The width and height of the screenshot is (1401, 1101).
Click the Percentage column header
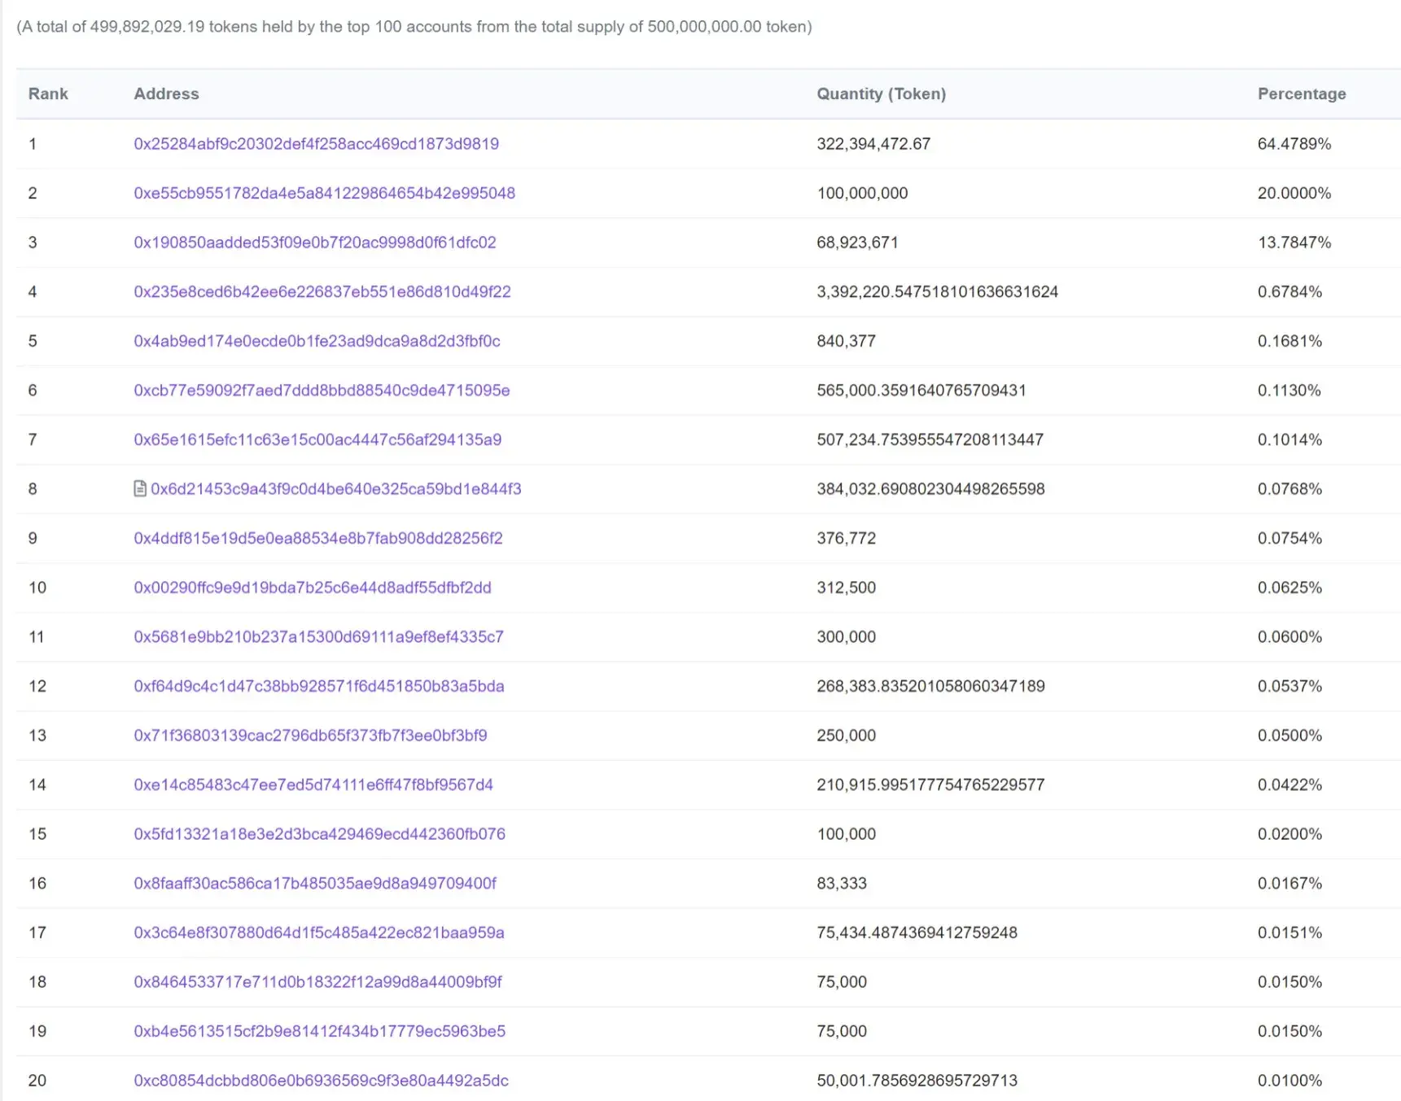point(1302,94)
